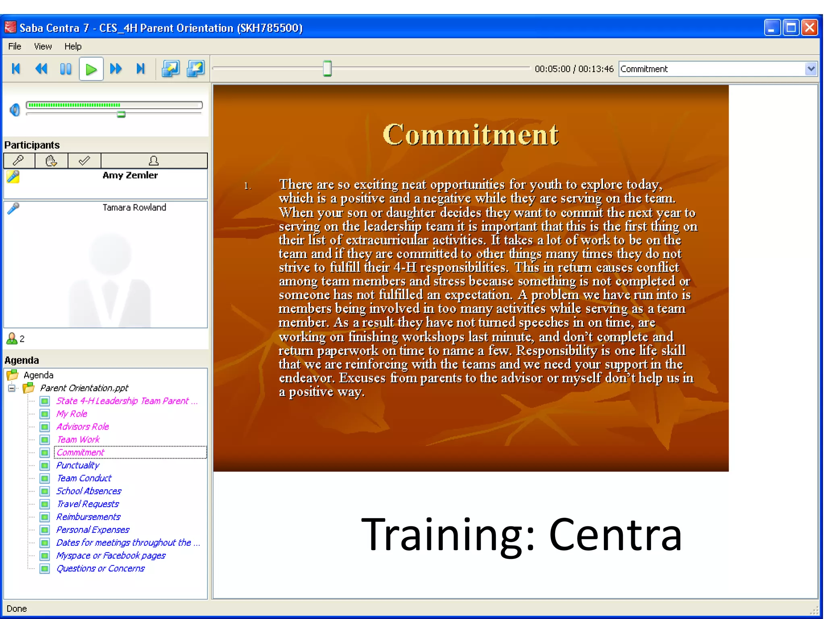Image resolution: width=825 pixels, height=619 pixels.
Task: Open the File menu
Action: [x=15, y=46]
